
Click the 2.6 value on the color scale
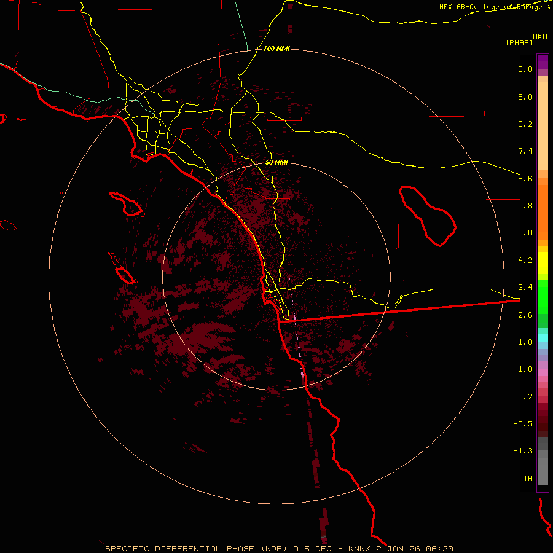[x=525, y=315]
